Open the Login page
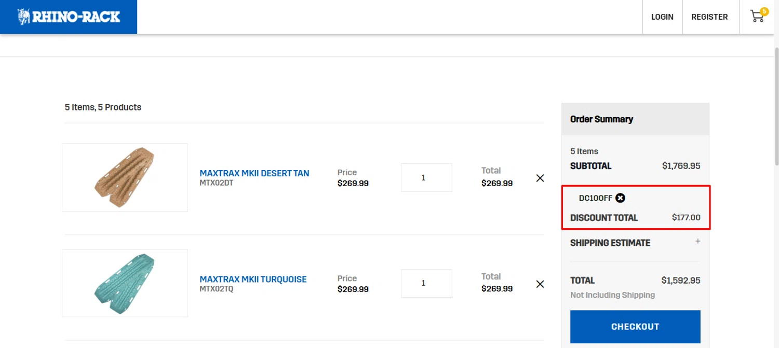779x348 pixels. click(x=662, y=17)
